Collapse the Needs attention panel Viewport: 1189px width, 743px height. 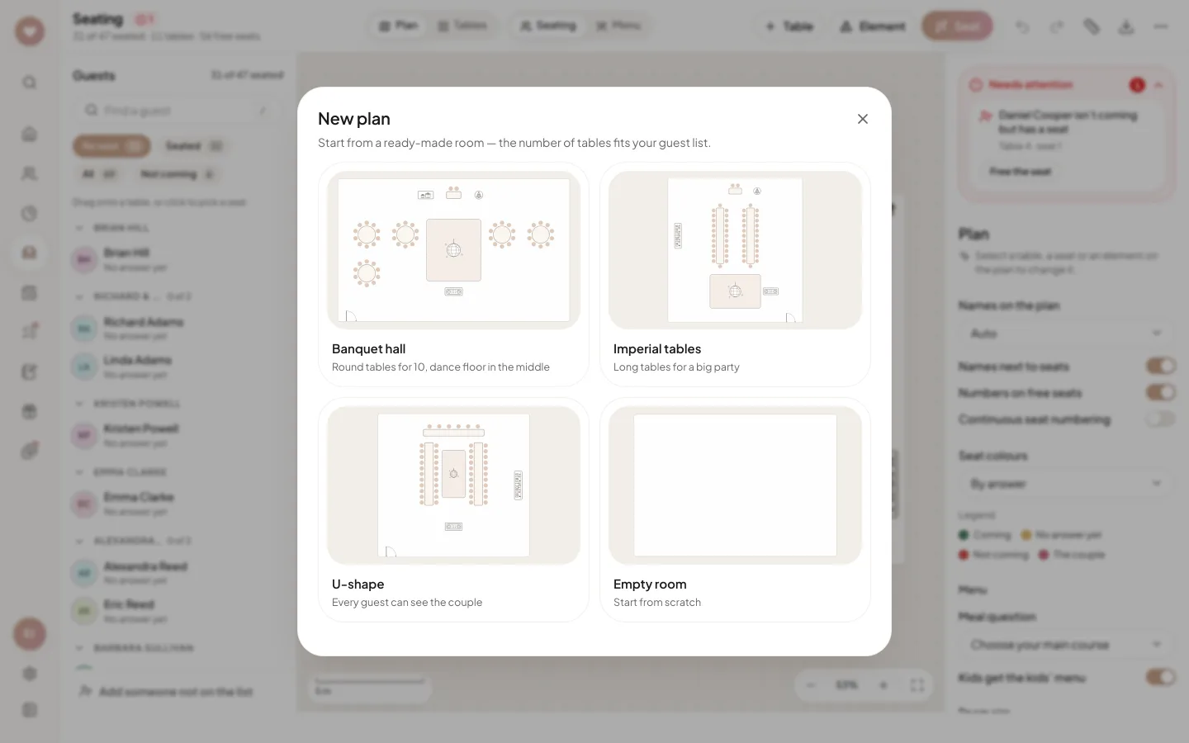click(1158, 85)
